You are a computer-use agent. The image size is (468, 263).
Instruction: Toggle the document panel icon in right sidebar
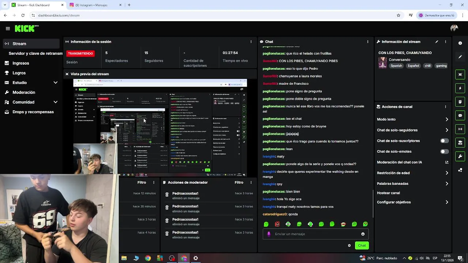[460, 102]
